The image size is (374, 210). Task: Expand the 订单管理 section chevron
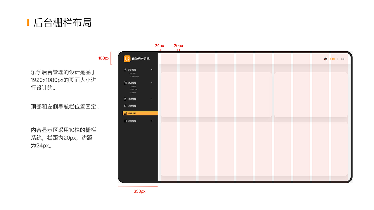click(152, 99)
